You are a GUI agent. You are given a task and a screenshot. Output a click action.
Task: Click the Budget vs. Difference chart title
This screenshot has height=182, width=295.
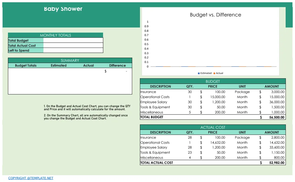coord(216,15)
